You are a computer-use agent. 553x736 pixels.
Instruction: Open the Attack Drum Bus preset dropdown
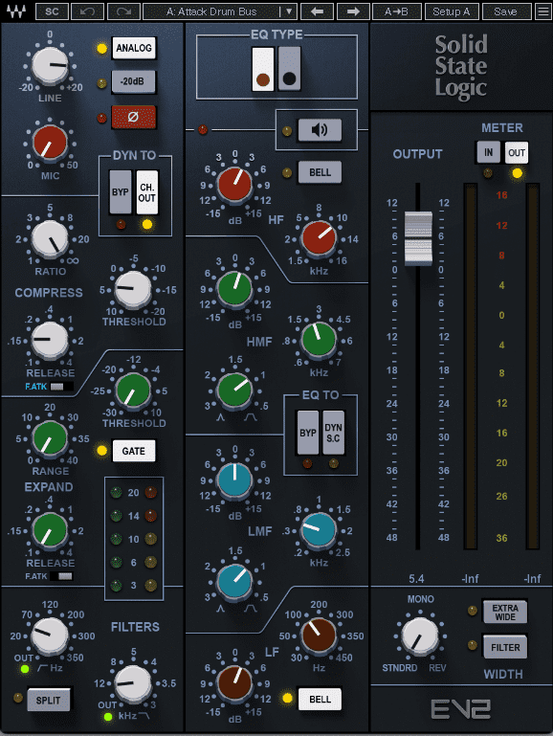click(x=220, y=11)
